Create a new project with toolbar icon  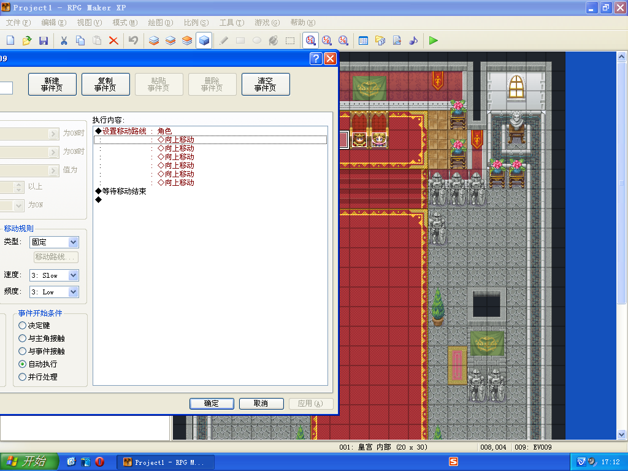pyautogui.click(x=10, y=40)
